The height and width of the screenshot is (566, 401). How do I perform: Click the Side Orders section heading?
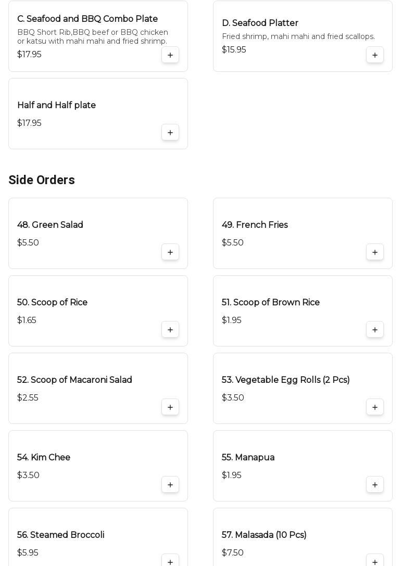pyautogui.click(x=42, y=180)
